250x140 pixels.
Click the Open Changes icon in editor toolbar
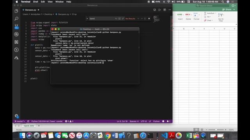coord(155,10)
